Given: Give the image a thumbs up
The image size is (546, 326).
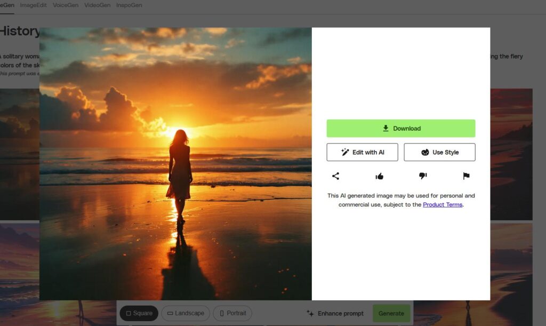Looking at the screenshot, I should [379, 176].
